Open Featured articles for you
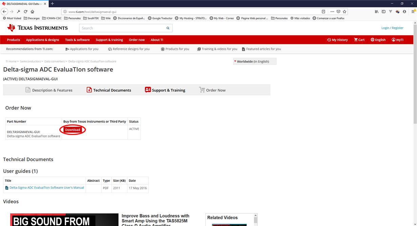The height and width of the screenshot is (226, 417). pyautogui.click(x=261, y=49)
